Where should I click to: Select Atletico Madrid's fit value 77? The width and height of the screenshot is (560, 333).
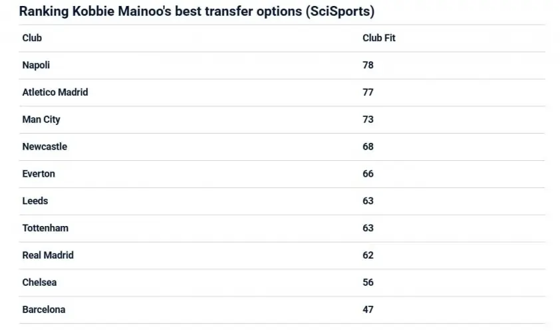(x=368, y=92)
